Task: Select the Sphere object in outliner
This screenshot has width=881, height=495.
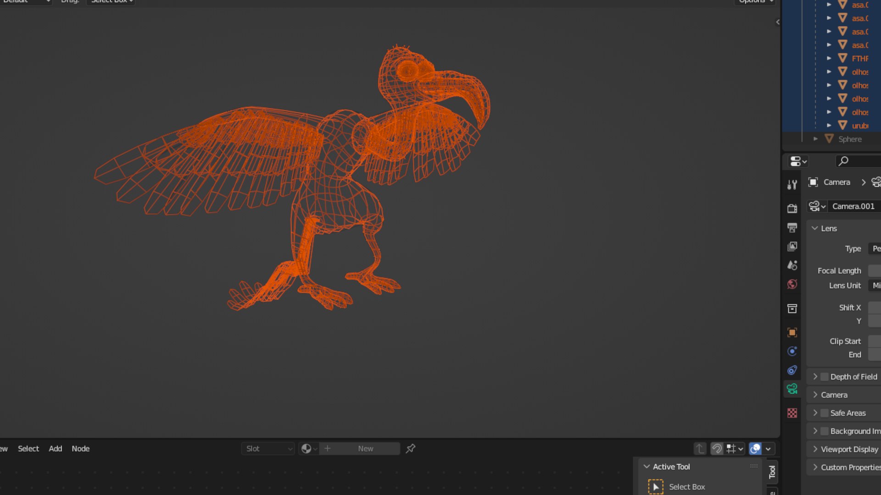Action: 850,139
